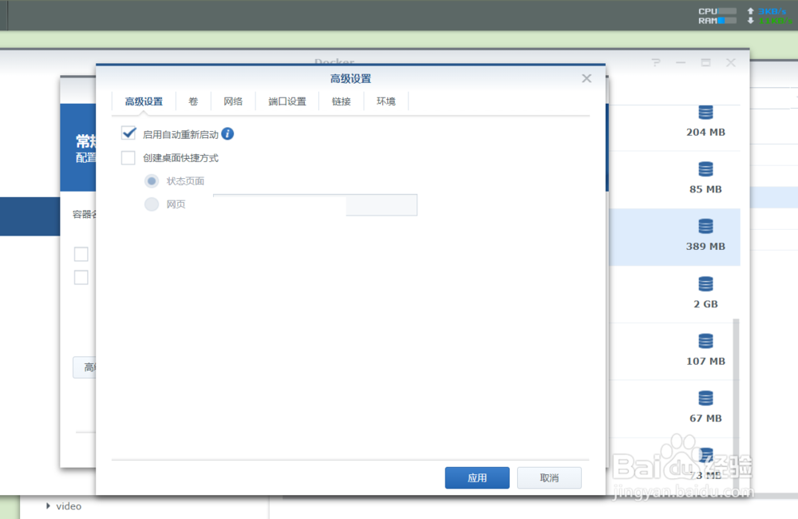The height and width of the screenshot is (519, 798).
Task: Select the 2 GB size text
Action: point(705,304)
